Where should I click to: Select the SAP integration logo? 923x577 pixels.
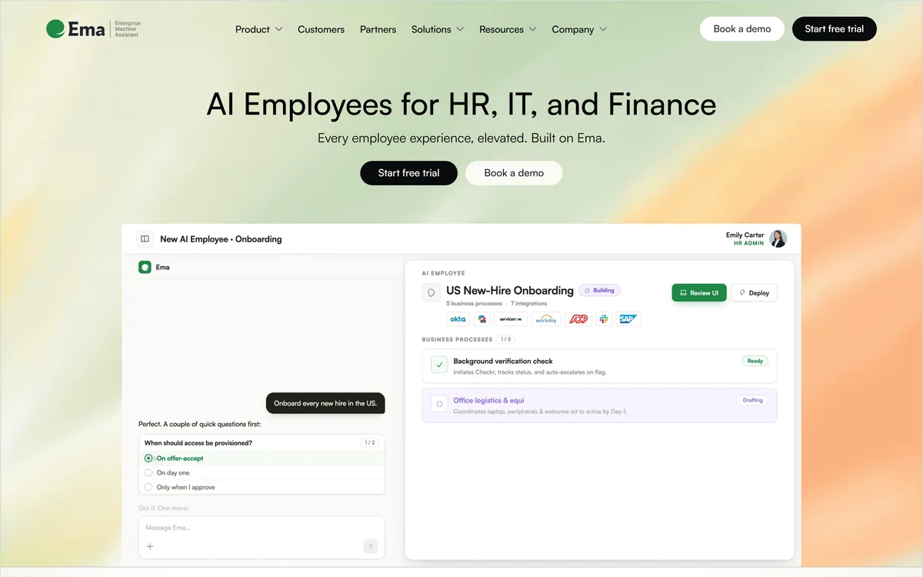pos(628,319)
